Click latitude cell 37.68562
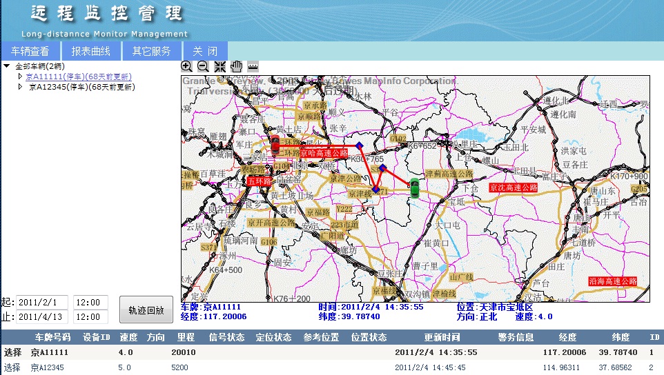Image resolution: width=664 pixels, height=375 pixels. 615,367
